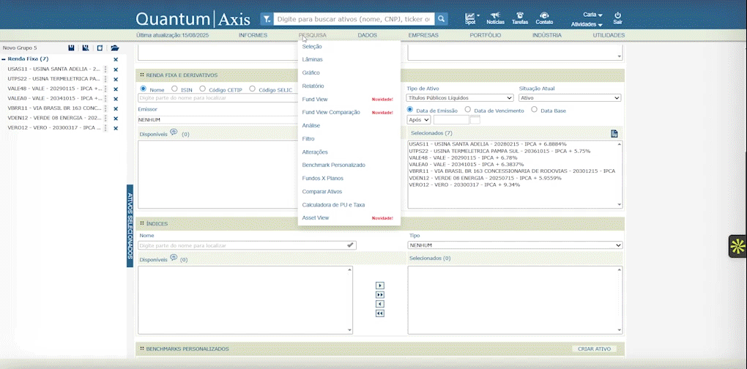Click Índices Nome search input

(x=247, y=245)
